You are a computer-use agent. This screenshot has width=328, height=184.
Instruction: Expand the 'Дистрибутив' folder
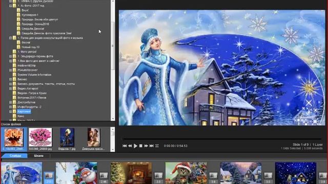[x=10, y=102]
